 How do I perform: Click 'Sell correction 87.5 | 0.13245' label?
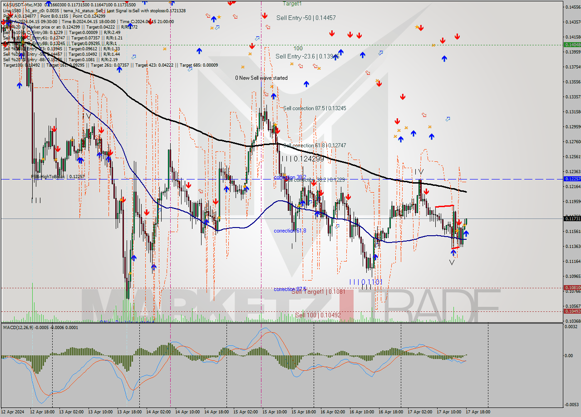point(315,108)
